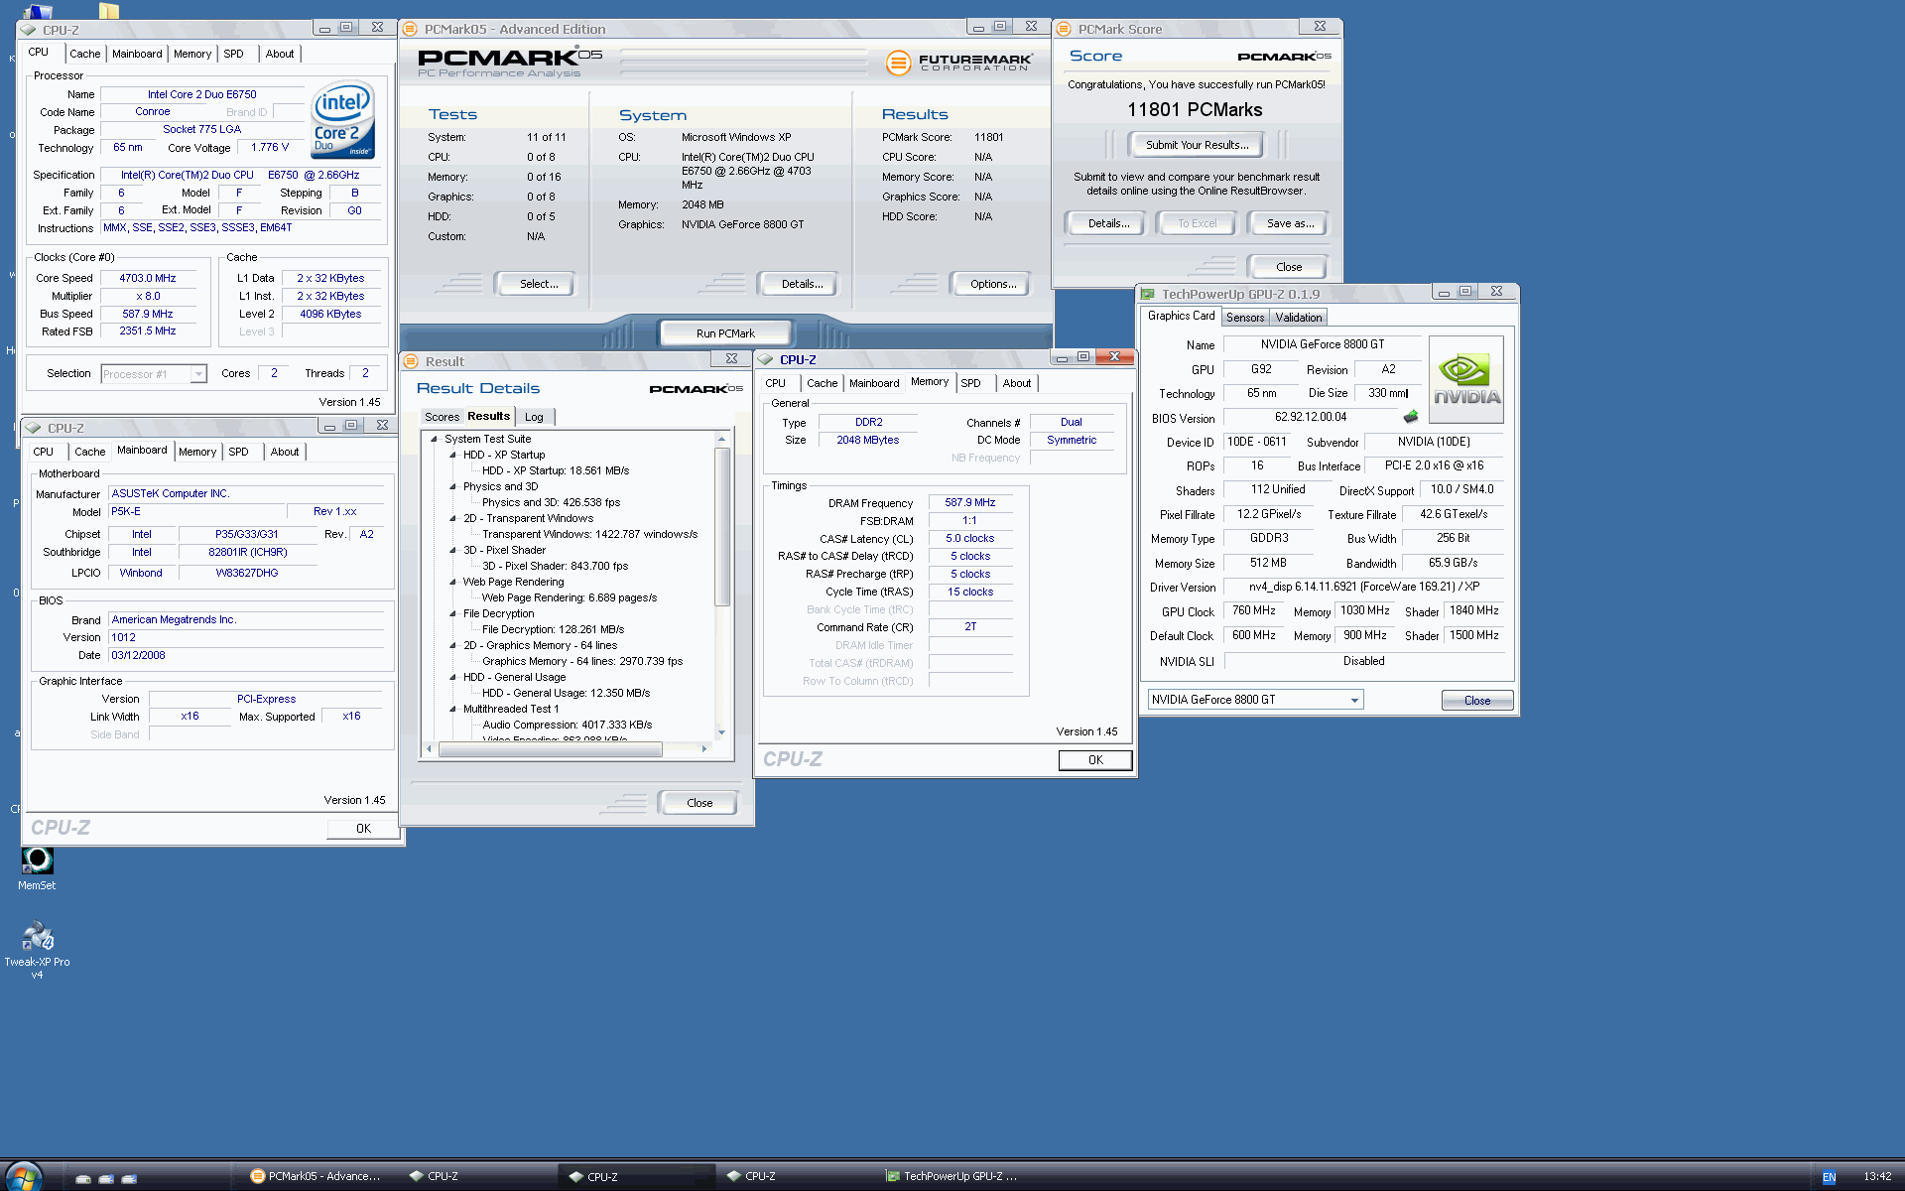This screenshot has height=1191, width=1905.
Task: Click the Intel Core 2 Duo logo
Action: 341,120
